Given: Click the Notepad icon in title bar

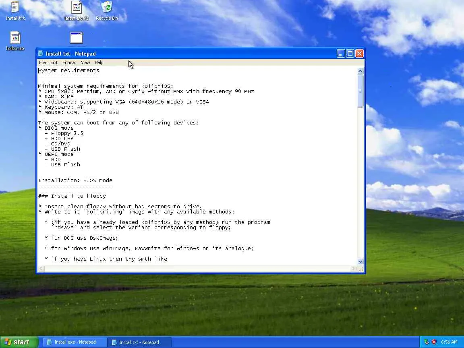Looking at the screenshot, I should 41,54.
